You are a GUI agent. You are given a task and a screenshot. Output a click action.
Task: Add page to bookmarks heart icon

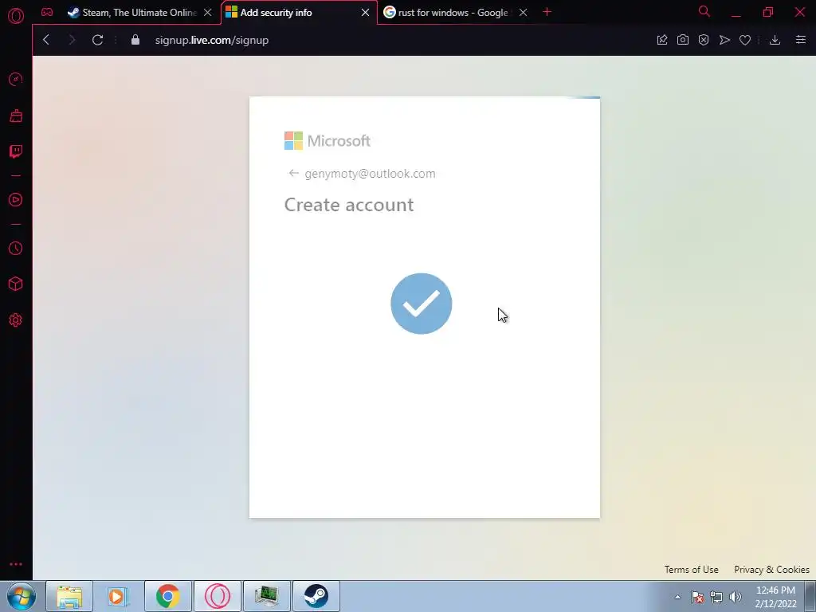pyautogui.click(x=745, y=40)
